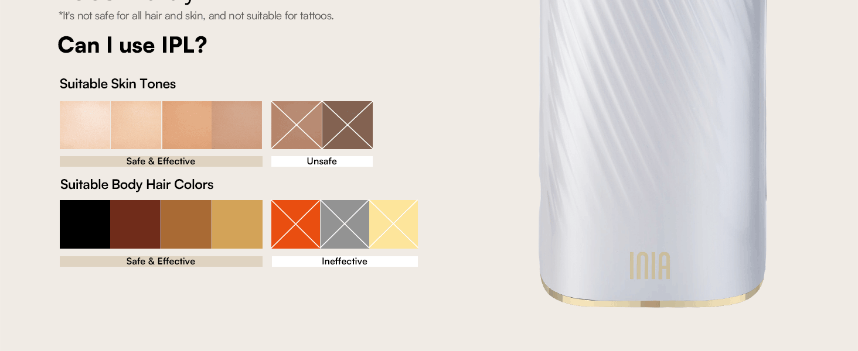
Task: Click the INIA logo on the device
Action: point(650,266)
